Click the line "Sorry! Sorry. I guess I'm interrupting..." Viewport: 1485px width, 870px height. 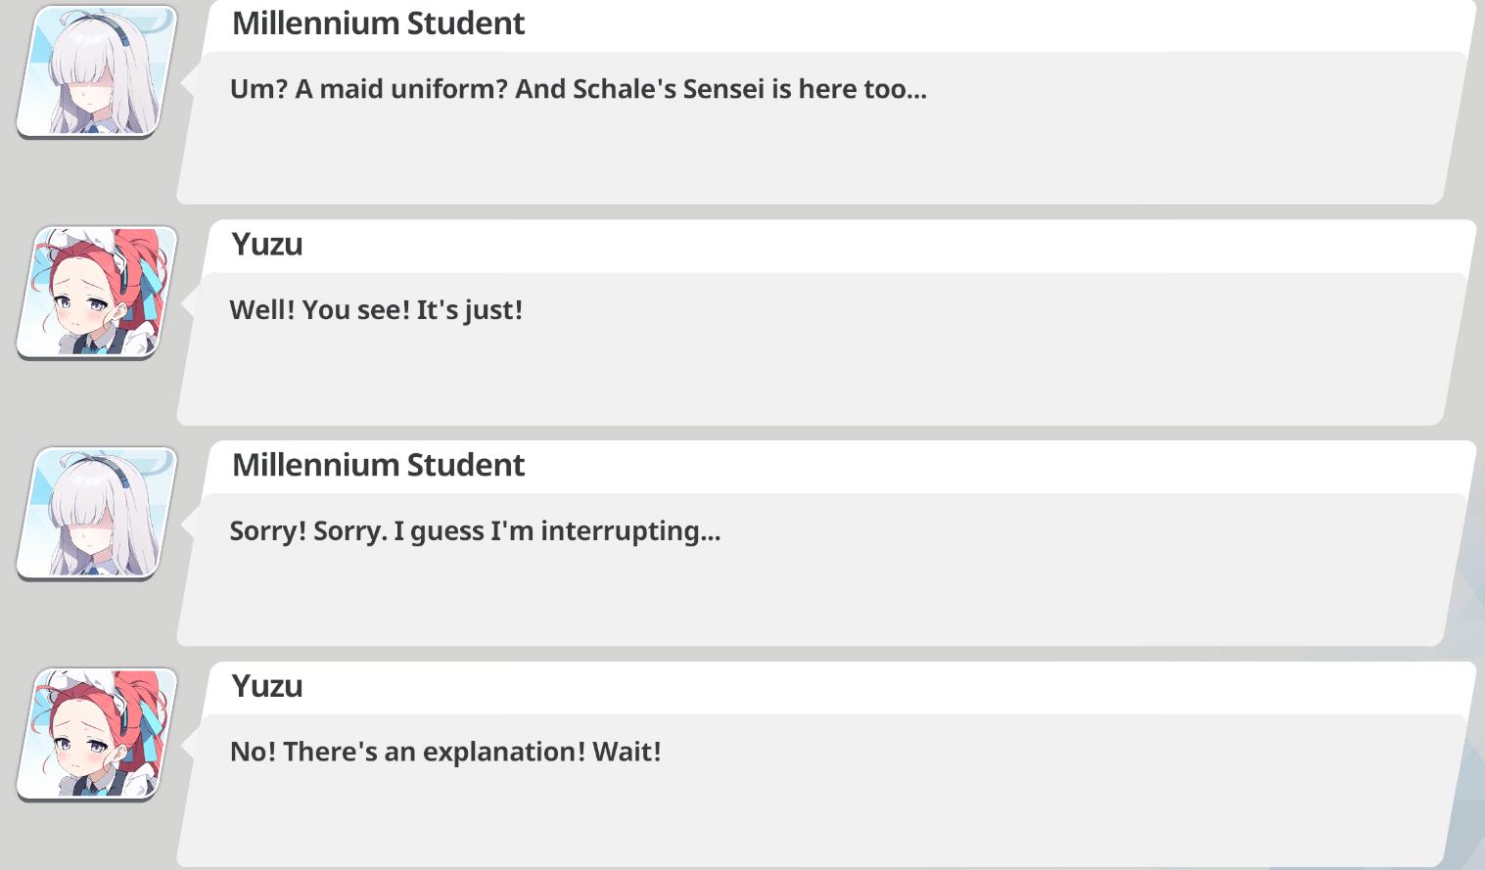pyautogui.click(x=475, y=531)
